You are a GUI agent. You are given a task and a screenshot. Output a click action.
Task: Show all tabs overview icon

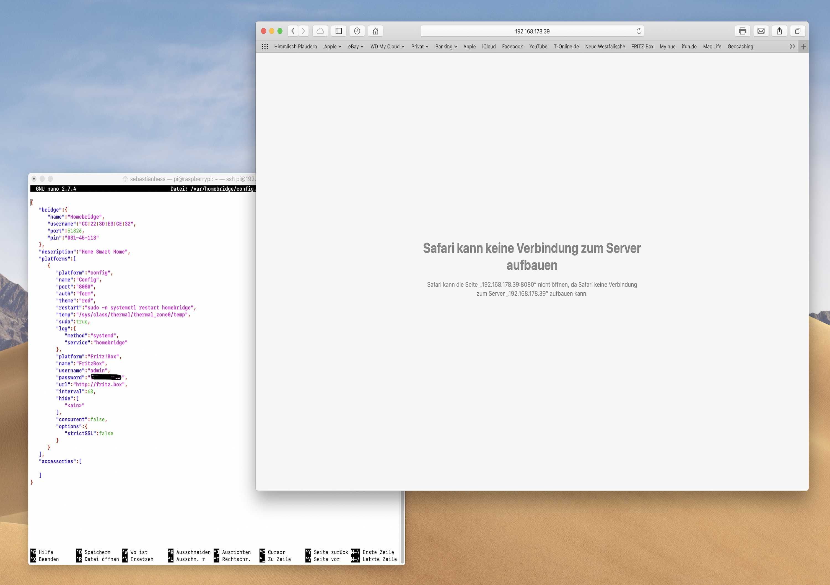point(798,31)
